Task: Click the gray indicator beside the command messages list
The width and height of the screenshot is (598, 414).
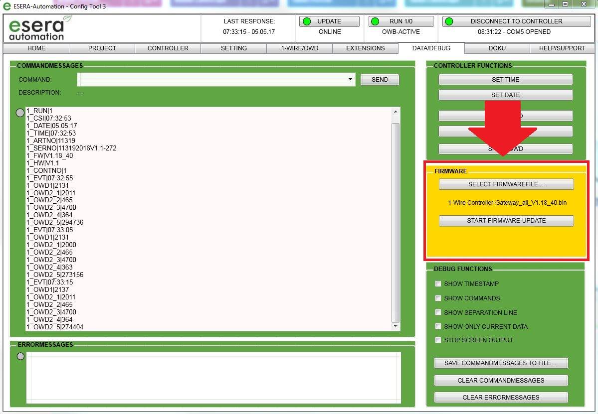Action: [20, 113]
